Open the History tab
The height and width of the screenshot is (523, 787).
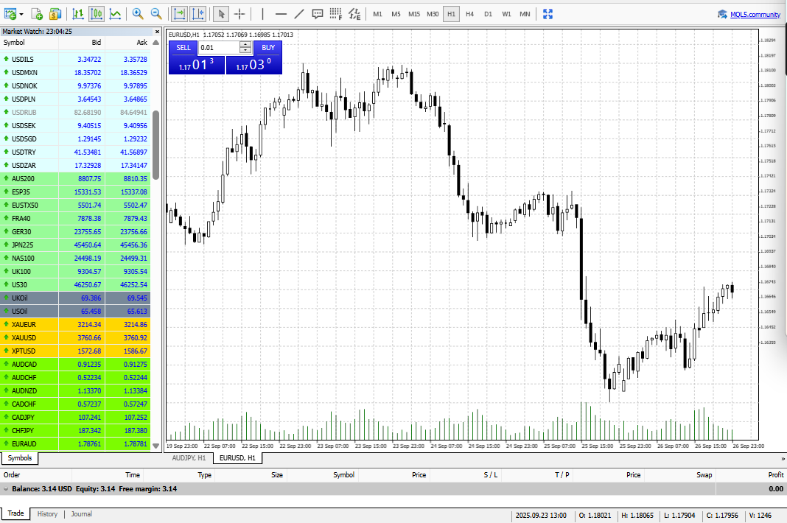click(x=47, y=513)
